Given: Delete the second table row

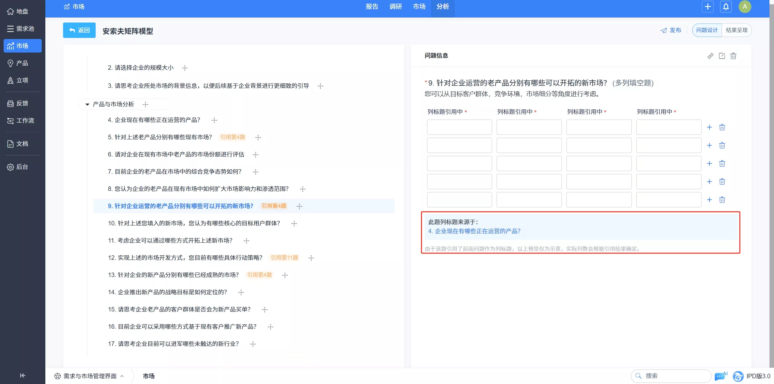Looking at the screenshot, I should click(722, 145).
